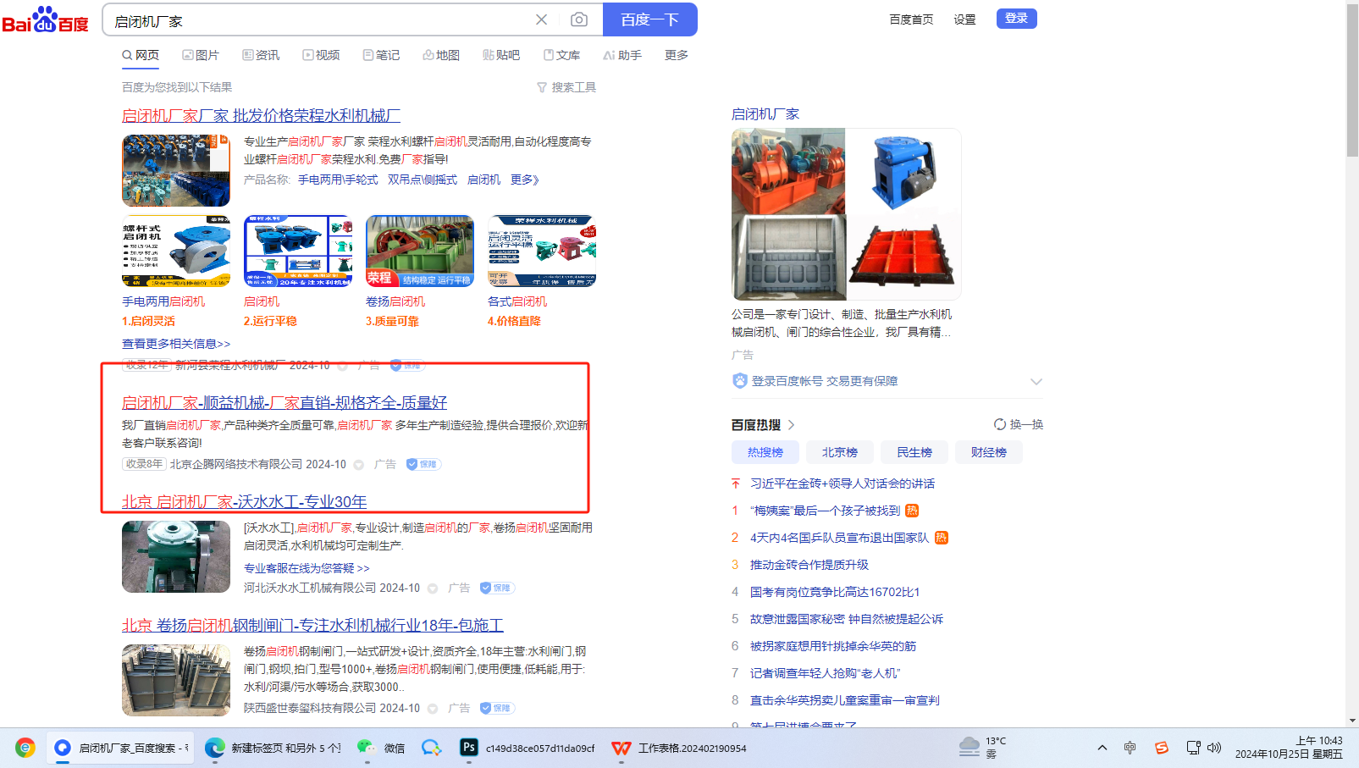Viewport: 1359px width, 768px height.
Task: Click 专业客服在线为您答疑 link
Action: point(307,568)
